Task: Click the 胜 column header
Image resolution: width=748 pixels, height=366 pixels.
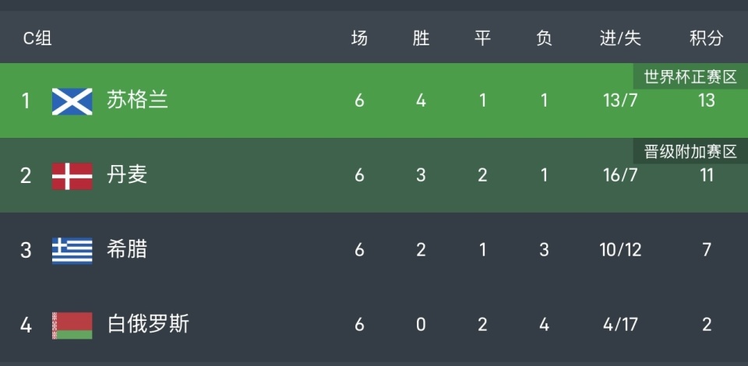Action: point(421,38)
